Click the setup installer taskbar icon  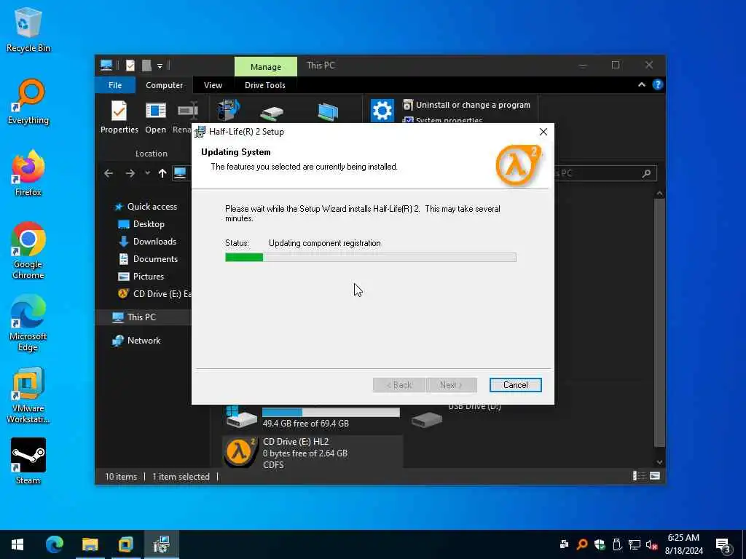tap(161, 544)
